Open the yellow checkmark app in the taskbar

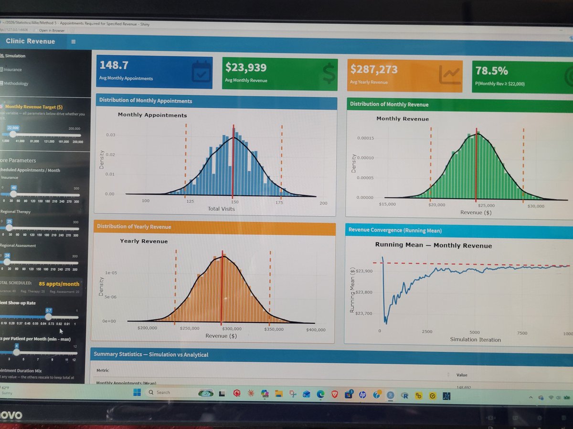pos(433,396)
